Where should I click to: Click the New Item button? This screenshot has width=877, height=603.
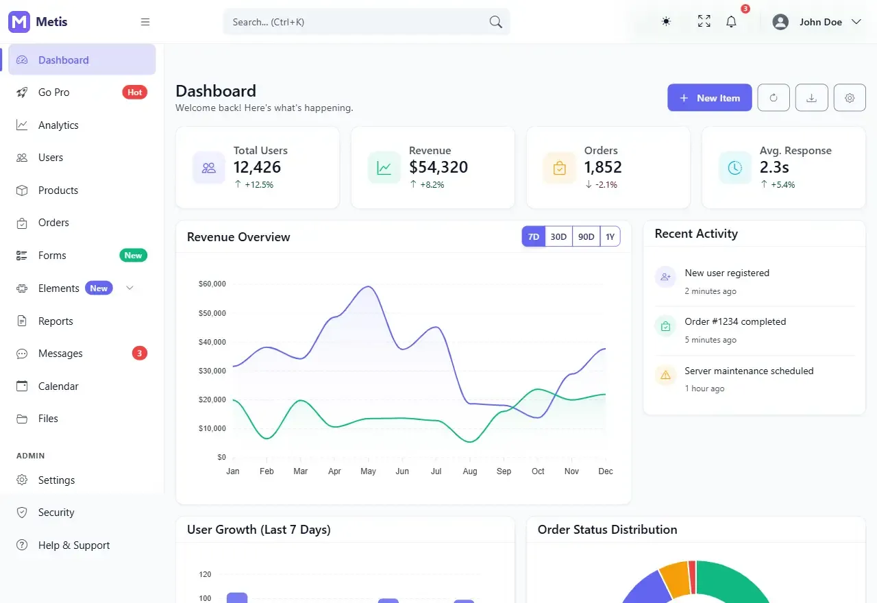point(710,98)
